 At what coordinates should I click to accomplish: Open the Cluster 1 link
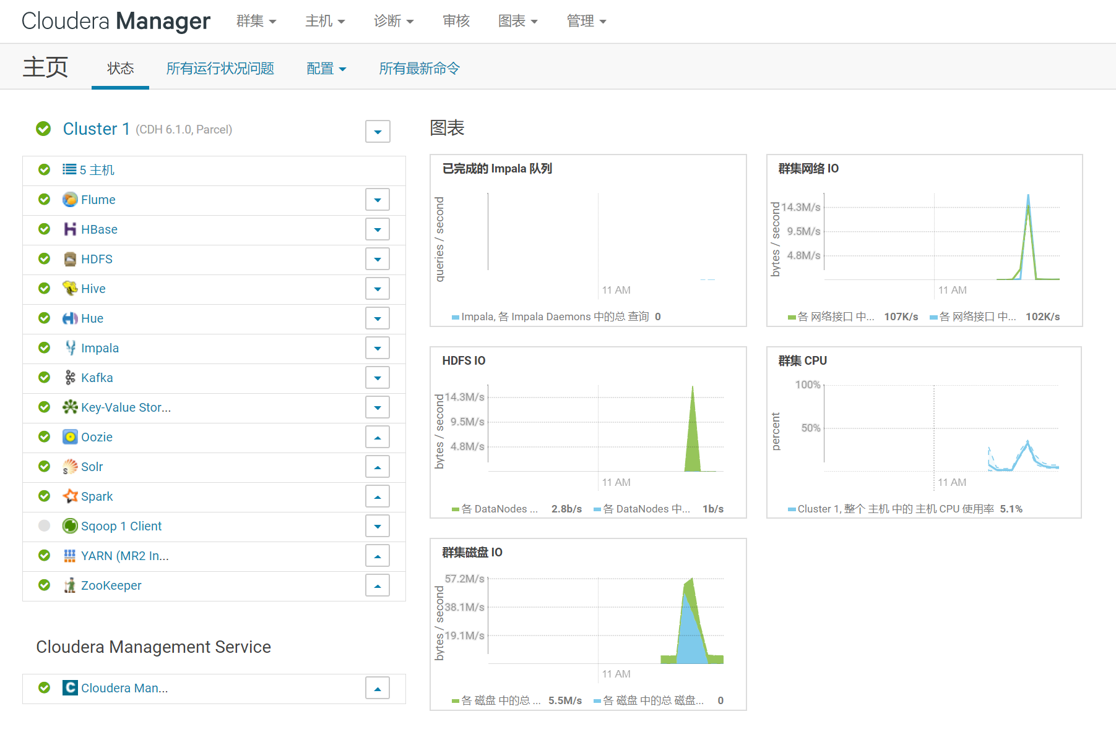[97, 129]
